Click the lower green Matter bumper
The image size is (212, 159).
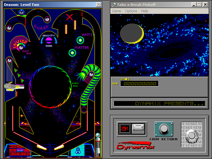(x=72, y=52)
